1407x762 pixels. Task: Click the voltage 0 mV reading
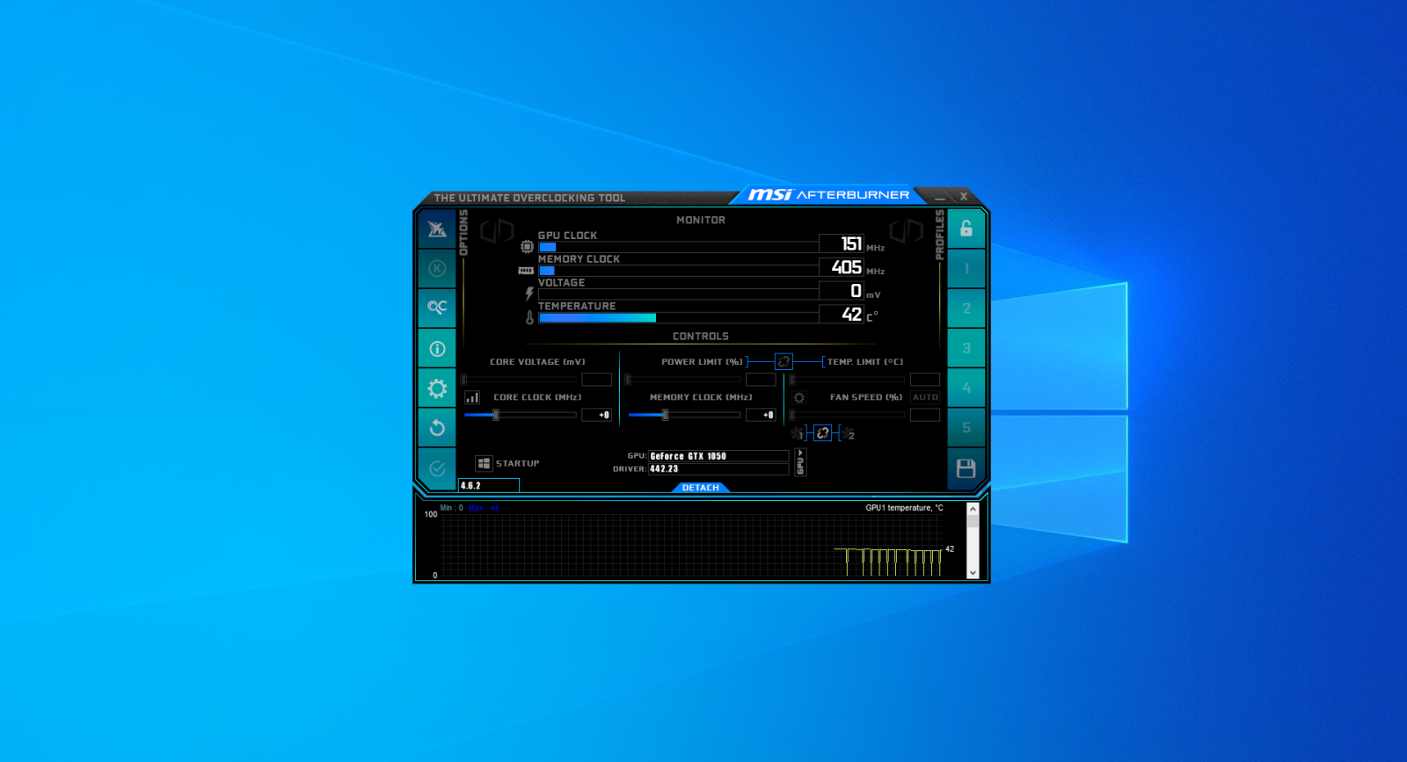[x=842, y=291]
